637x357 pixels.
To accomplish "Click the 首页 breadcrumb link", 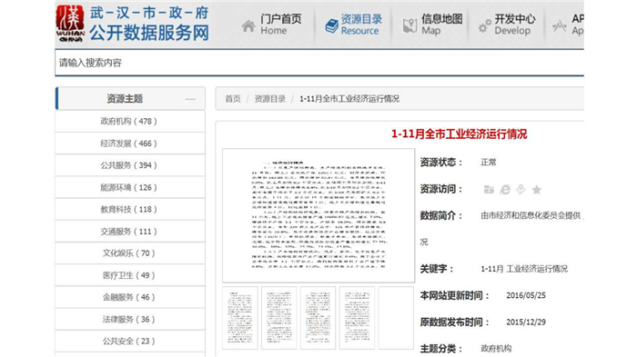I will pos(233,99).
